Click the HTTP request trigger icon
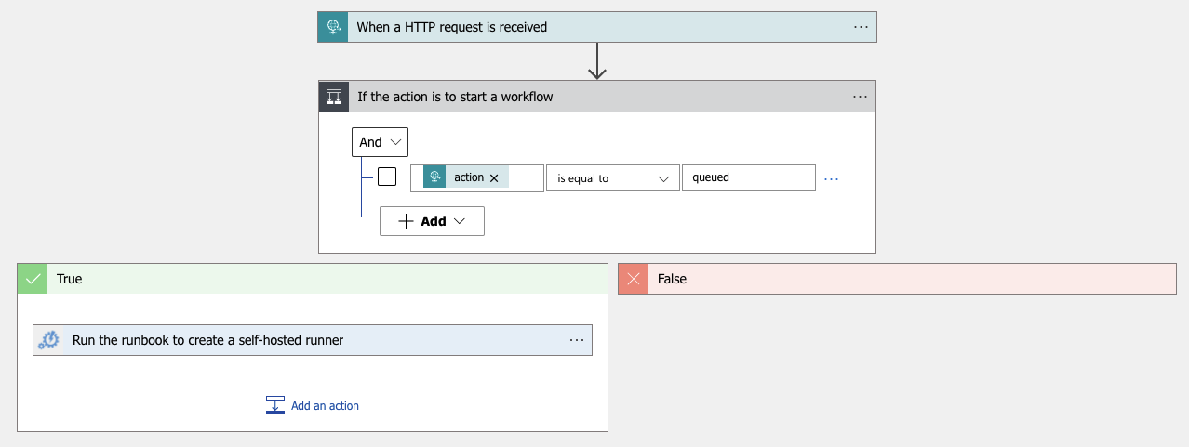 coord(333,27)
